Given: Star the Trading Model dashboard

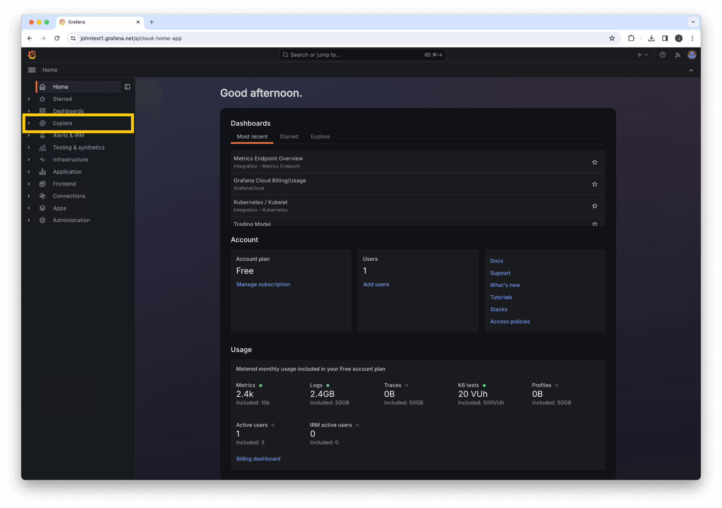Looking at the screenshot, I should (595, 224).
